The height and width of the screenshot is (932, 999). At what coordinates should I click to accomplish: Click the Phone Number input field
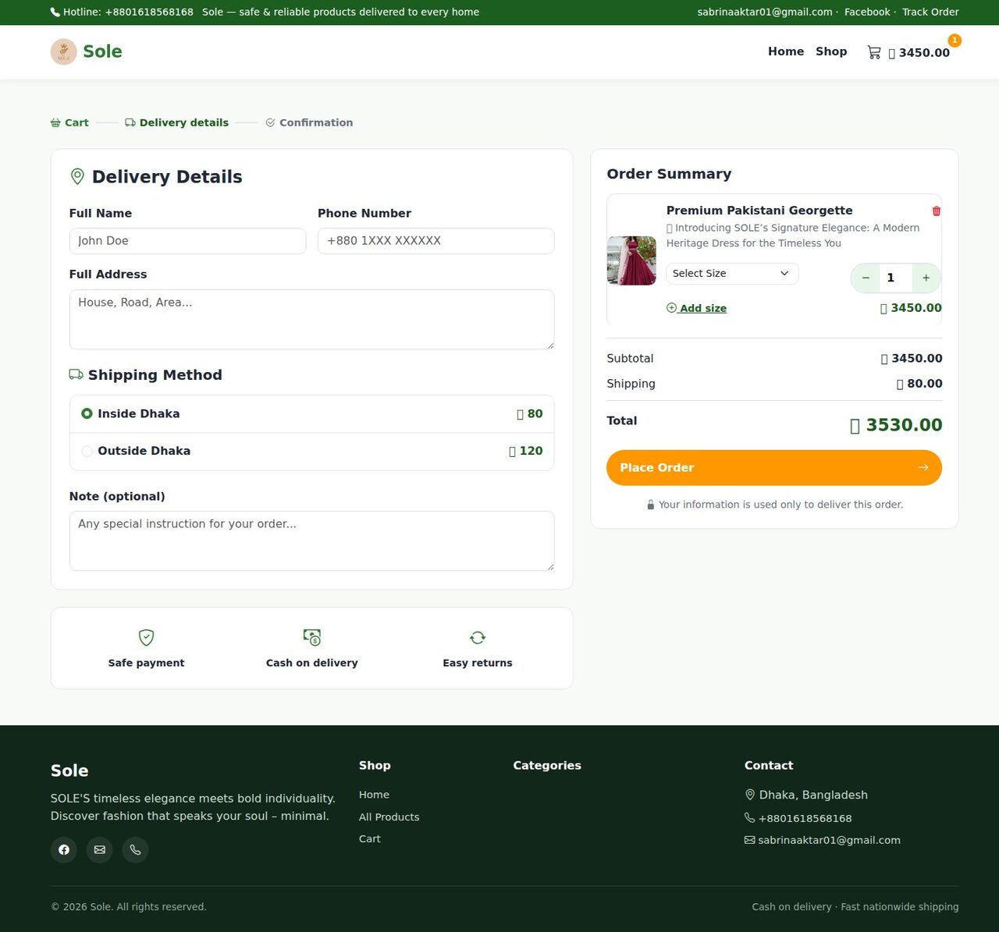pyautogui.click(x=436, y=241)
